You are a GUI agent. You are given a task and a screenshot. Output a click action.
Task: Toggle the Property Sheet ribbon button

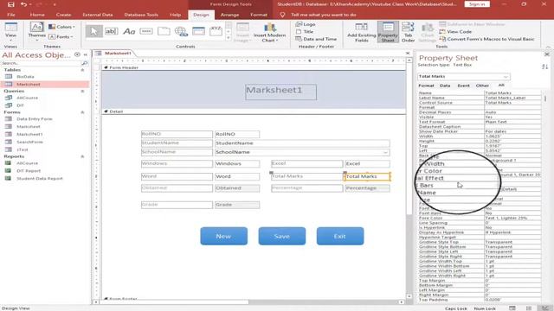(388, 33)
